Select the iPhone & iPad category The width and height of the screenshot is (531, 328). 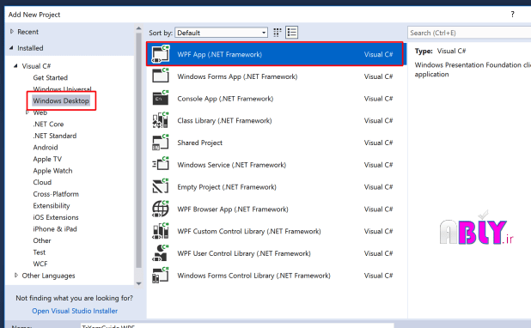coord(55,228)
